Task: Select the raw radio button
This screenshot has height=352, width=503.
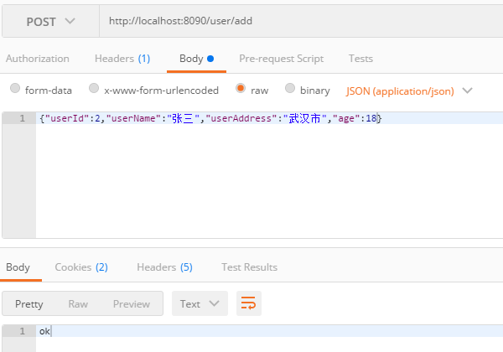Action: pyautogui.click(x=241, y=88)
